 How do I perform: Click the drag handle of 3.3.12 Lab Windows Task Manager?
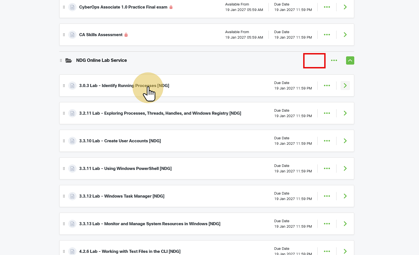click(x=64, y=196)
